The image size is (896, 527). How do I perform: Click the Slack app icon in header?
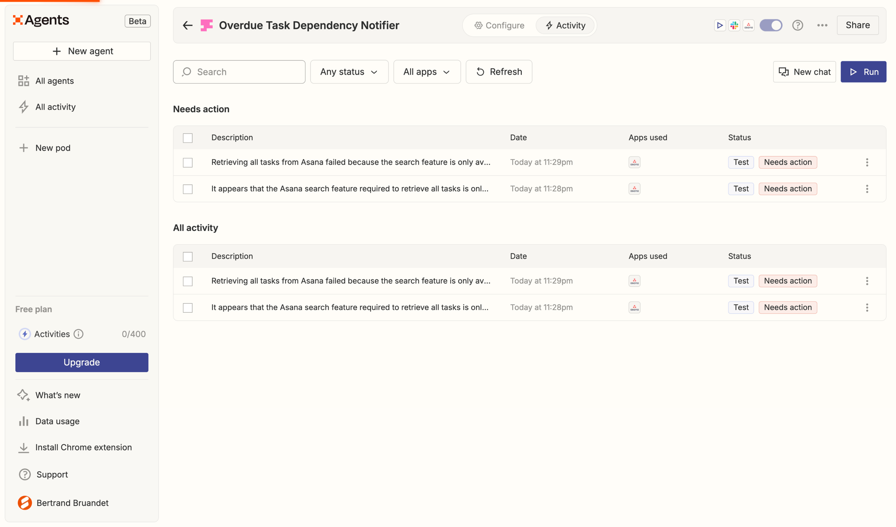pyautogui.click(x=734, y=25)
